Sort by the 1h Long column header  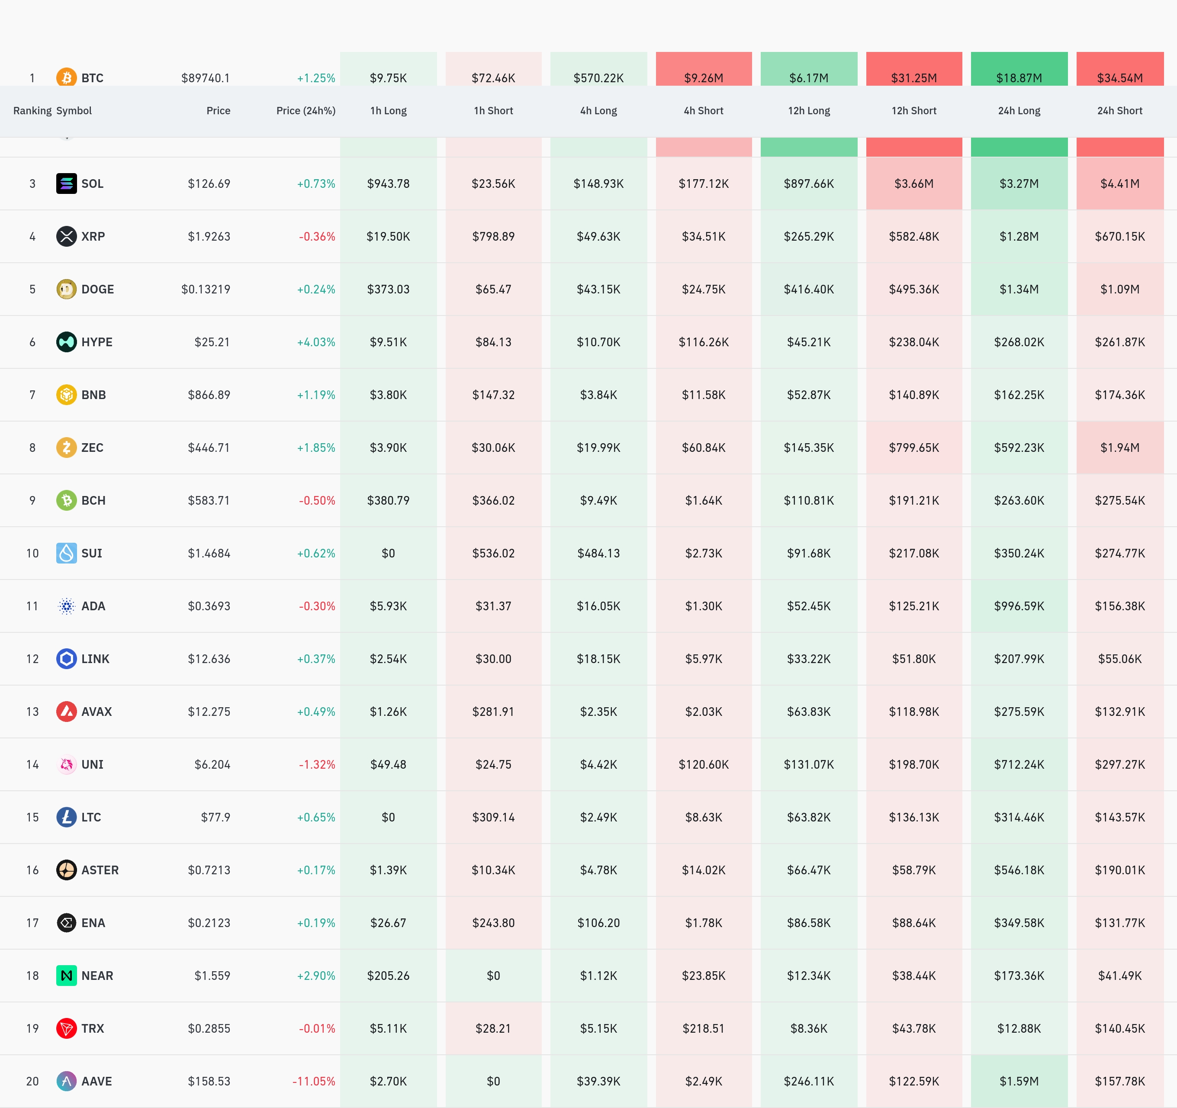pyautogui.click(x=388, y=111)
